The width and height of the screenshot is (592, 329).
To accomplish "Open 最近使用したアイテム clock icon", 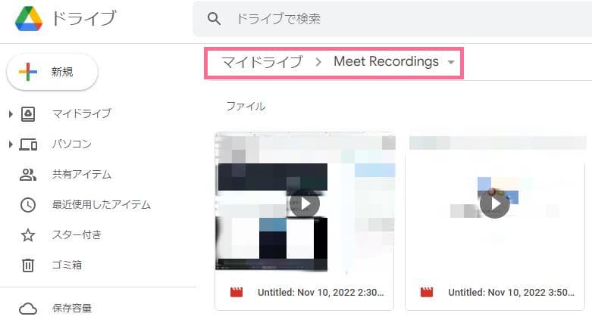I will tap(28, 205).
